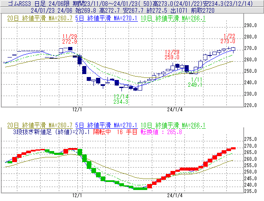The height and width of the screenshot is (201, 264).
Task: Click the last red block of the three-line break chart
Action: click(x=233, y=148)
